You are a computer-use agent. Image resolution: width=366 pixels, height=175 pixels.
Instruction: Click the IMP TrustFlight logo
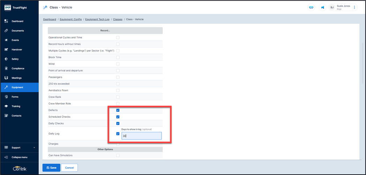tap(16, 8)
